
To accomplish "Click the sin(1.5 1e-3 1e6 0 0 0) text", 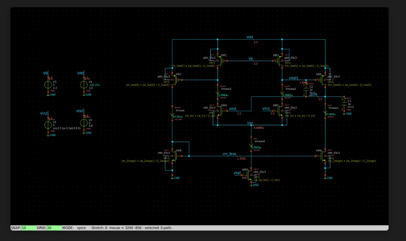I will (67, 128).
